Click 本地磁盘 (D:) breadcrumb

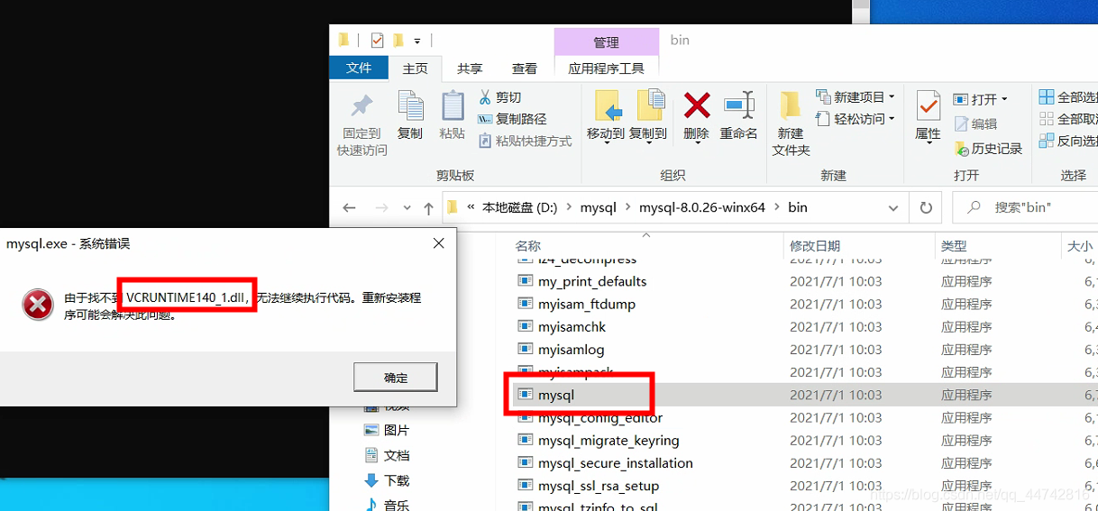pyautogui.click(x=519, y=207)
